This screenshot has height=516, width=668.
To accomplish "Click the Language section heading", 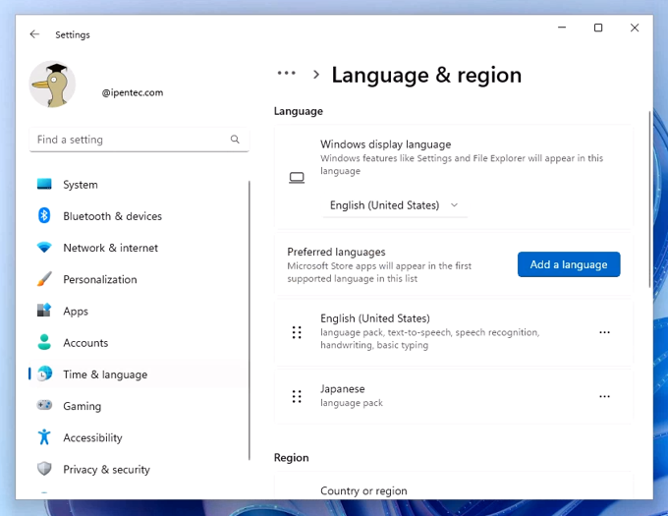I will [299, 111].
